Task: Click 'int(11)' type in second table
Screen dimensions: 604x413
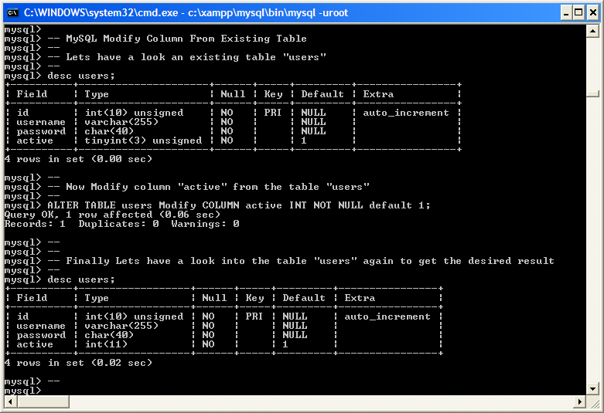Action: click(x=106, y=344)
